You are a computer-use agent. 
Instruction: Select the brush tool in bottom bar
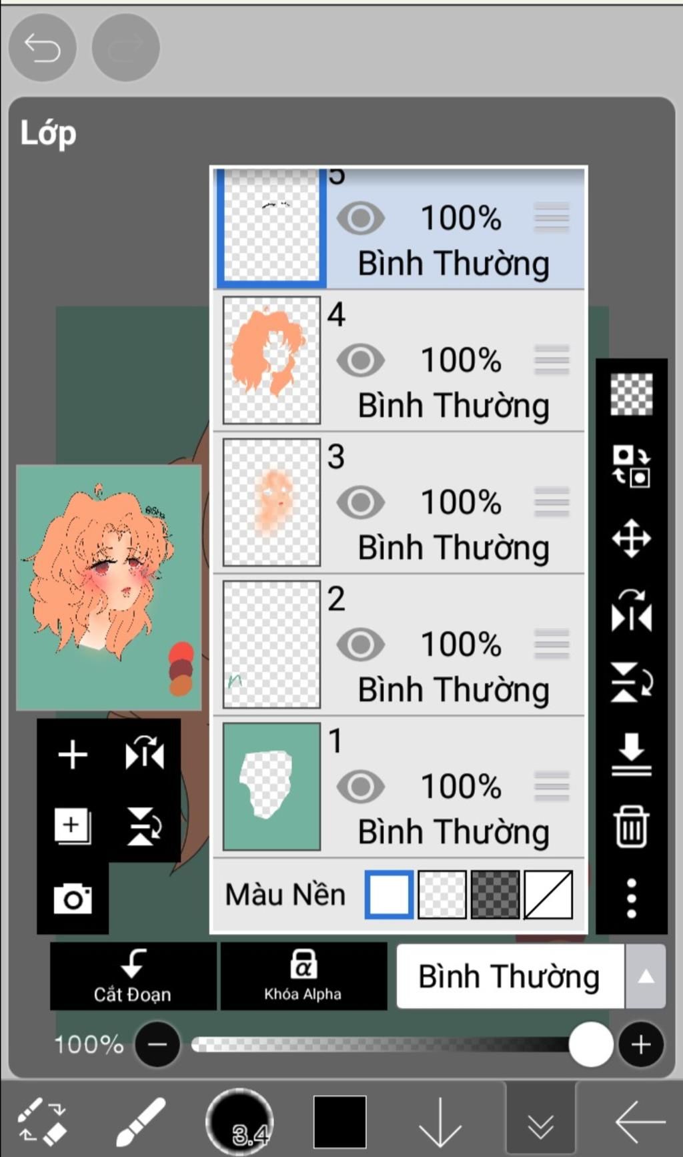(x=141, y=1122)
